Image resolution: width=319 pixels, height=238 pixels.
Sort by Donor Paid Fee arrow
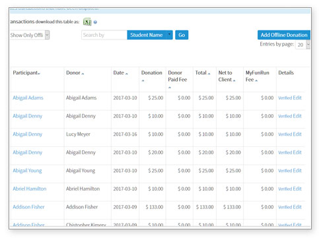pos(170,88)
